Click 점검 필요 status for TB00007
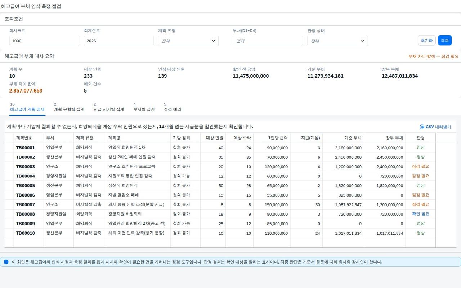 point(421,204)
